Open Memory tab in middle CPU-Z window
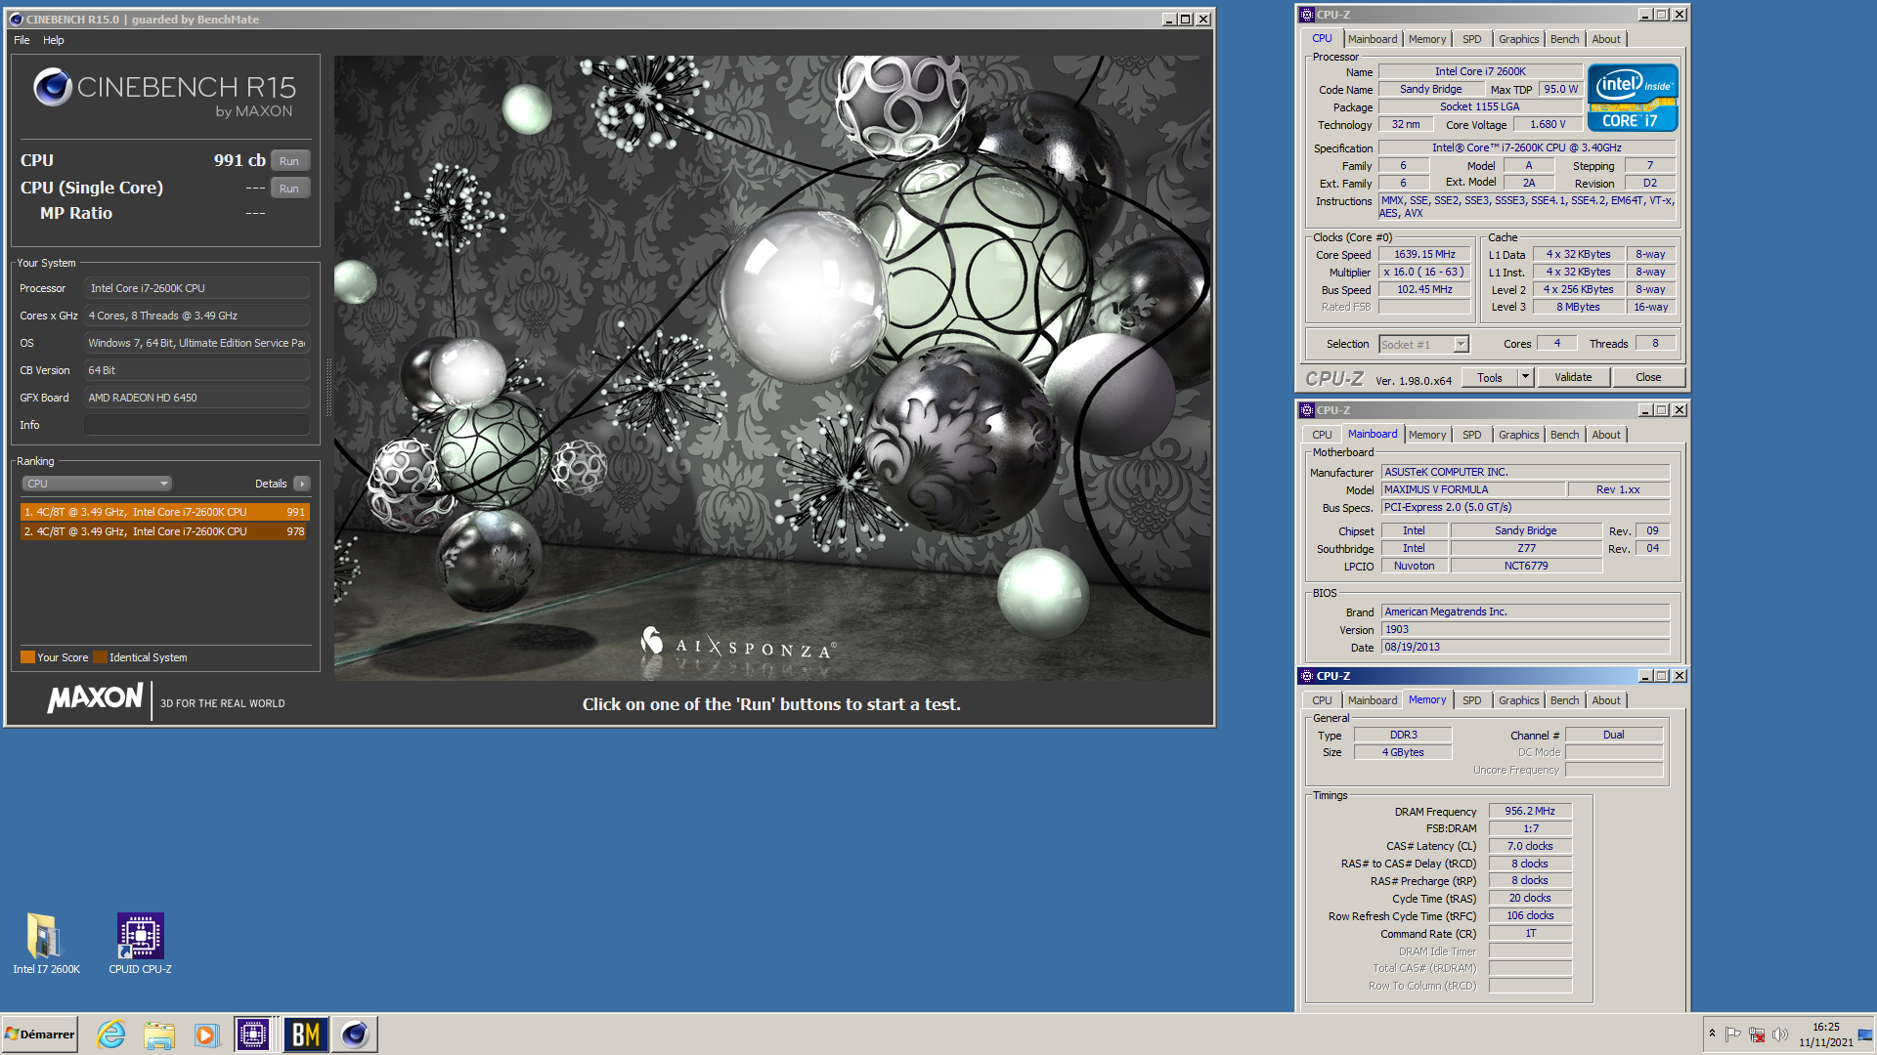The height and width of the screenshot is (1055, 1877). click(x=1427, y=435)
